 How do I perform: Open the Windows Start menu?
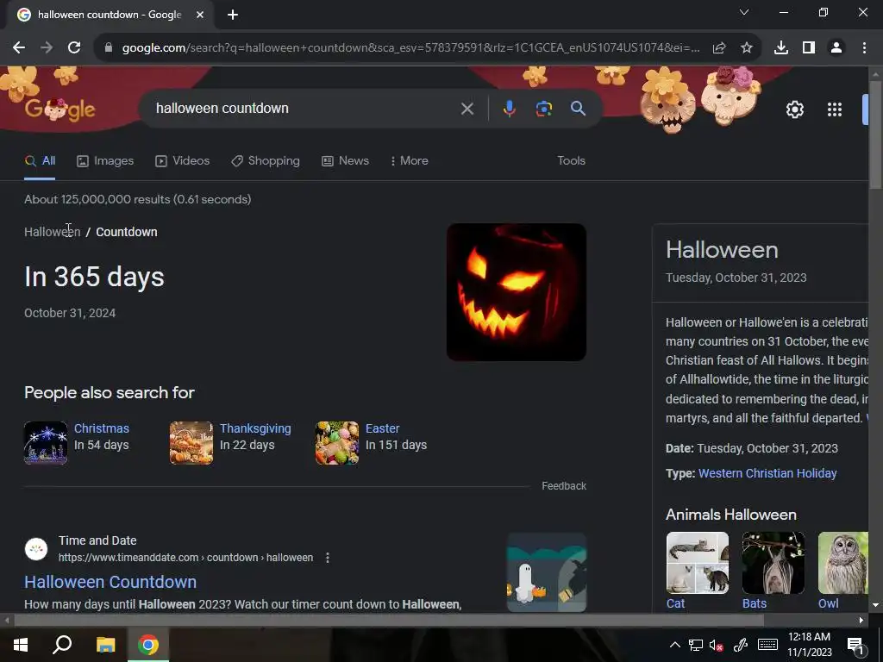(21, 645)
